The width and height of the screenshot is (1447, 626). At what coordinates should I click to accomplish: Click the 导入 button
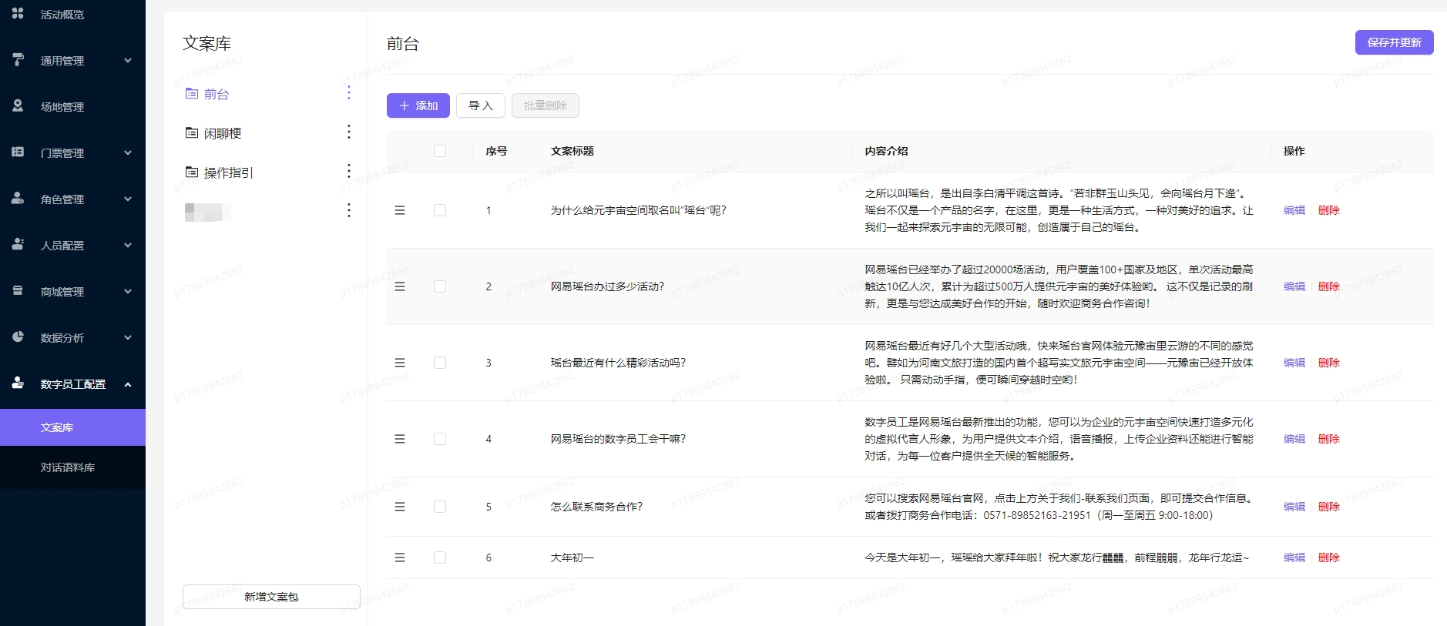point(481,105)
